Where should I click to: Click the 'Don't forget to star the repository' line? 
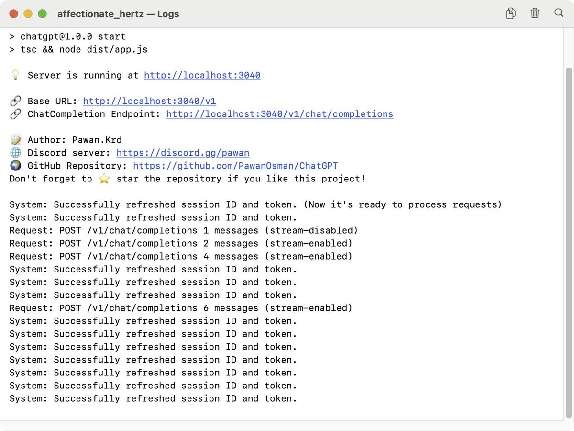click(x=187, y=179)
